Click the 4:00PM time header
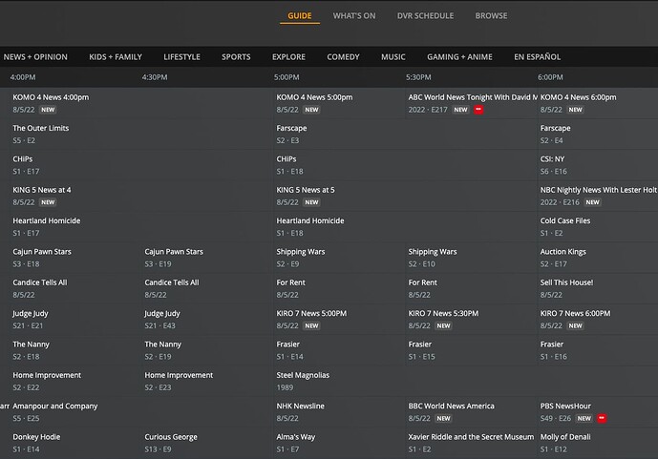Viewport: 658px width, 459px height. click(23, 77)
